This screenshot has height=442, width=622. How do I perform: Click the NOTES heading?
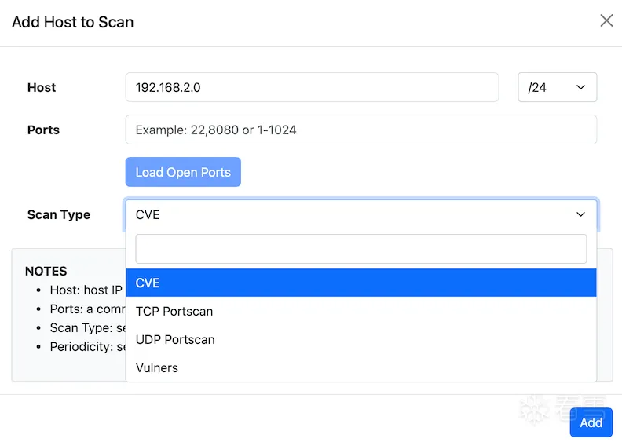point(46,271)
